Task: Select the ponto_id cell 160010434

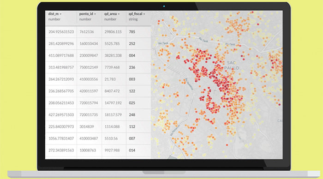Action: click(89, 44)
